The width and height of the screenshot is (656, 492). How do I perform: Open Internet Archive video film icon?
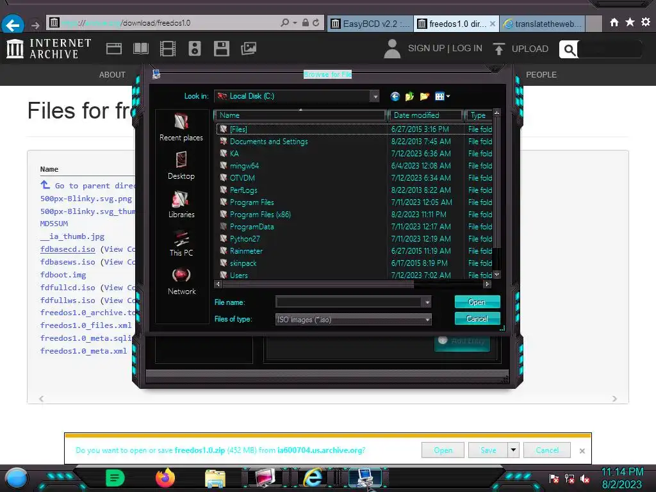[x=168, y=49]
